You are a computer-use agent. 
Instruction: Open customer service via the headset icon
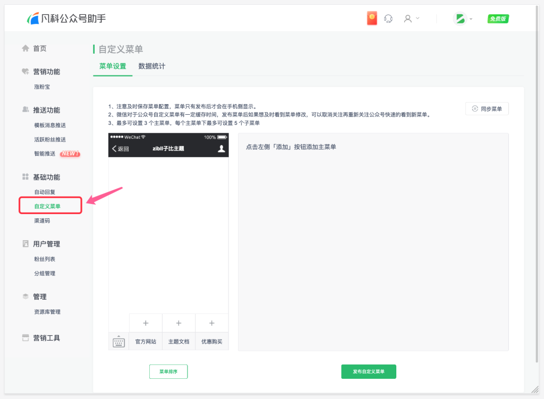pyautogui.click(x=388, y=17)
